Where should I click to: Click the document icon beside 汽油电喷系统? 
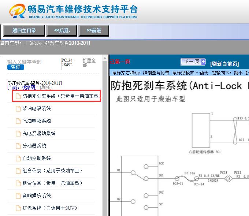click(18, 121)
